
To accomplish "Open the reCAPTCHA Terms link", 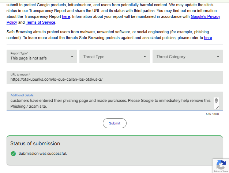I will [x=225, y=171].
